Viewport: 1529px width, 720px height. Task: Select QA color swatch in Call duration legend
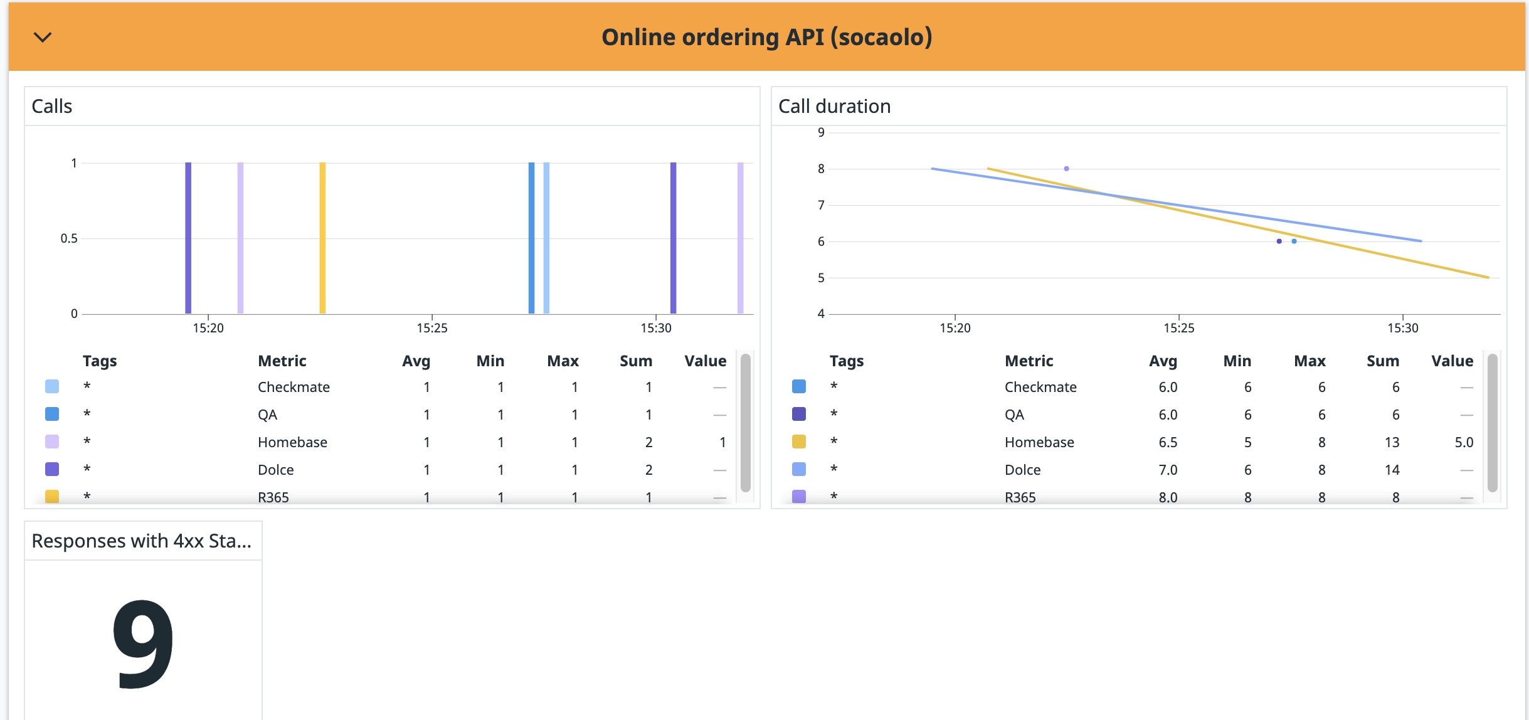point(799,414)
